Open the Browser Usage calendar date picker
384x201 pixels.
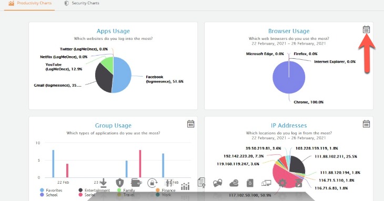click(366, 29)
